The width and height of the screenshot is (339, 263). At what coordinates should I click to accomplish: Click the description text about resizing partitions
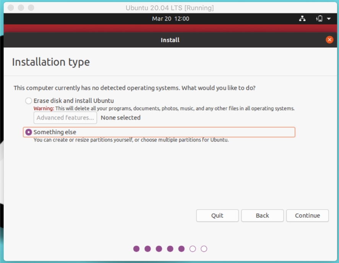tap(131, 140)
